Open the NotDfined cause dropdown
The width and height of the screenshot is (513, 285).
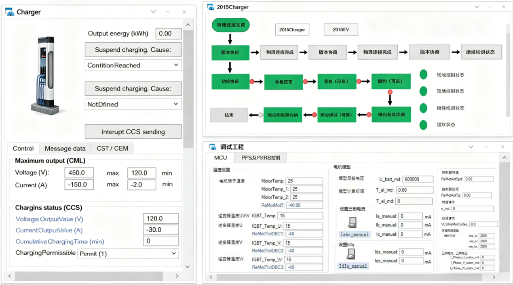[x=133, y=104]
